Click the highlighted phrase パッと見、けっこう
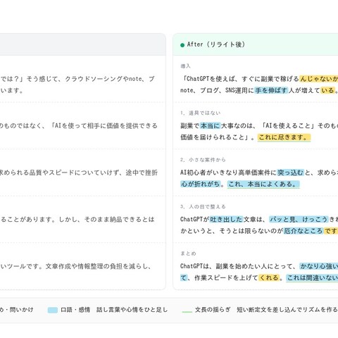 point(299,220)
